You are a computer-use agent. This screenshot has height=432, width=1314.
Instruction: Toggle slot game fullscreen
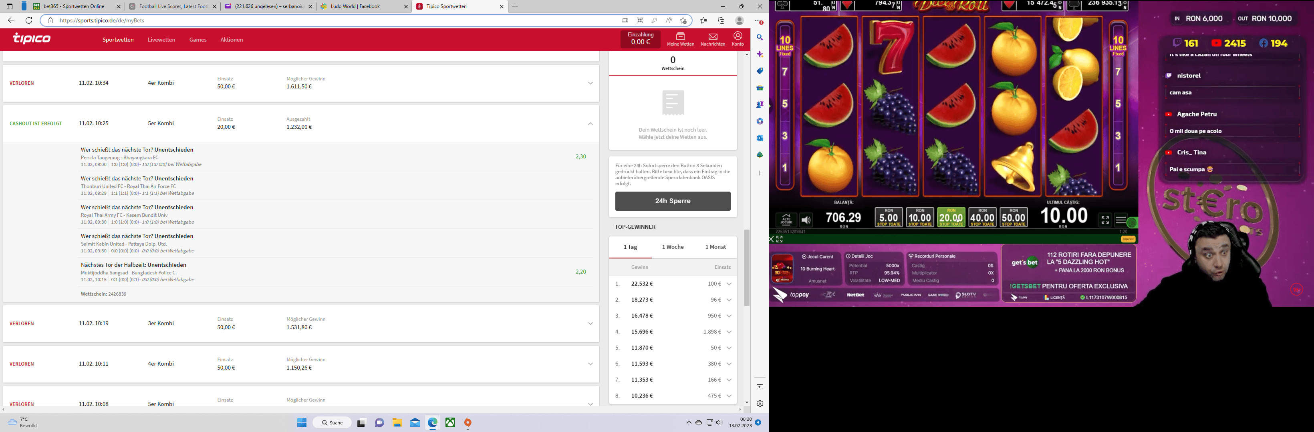[x=1105, y=220]
